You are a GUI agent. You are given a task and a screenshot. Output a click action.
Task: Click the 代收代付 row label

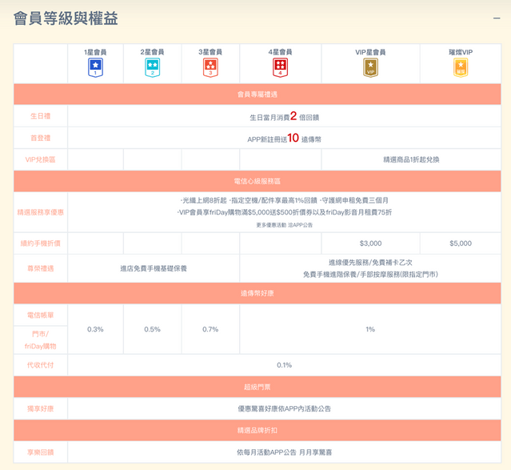41,365
